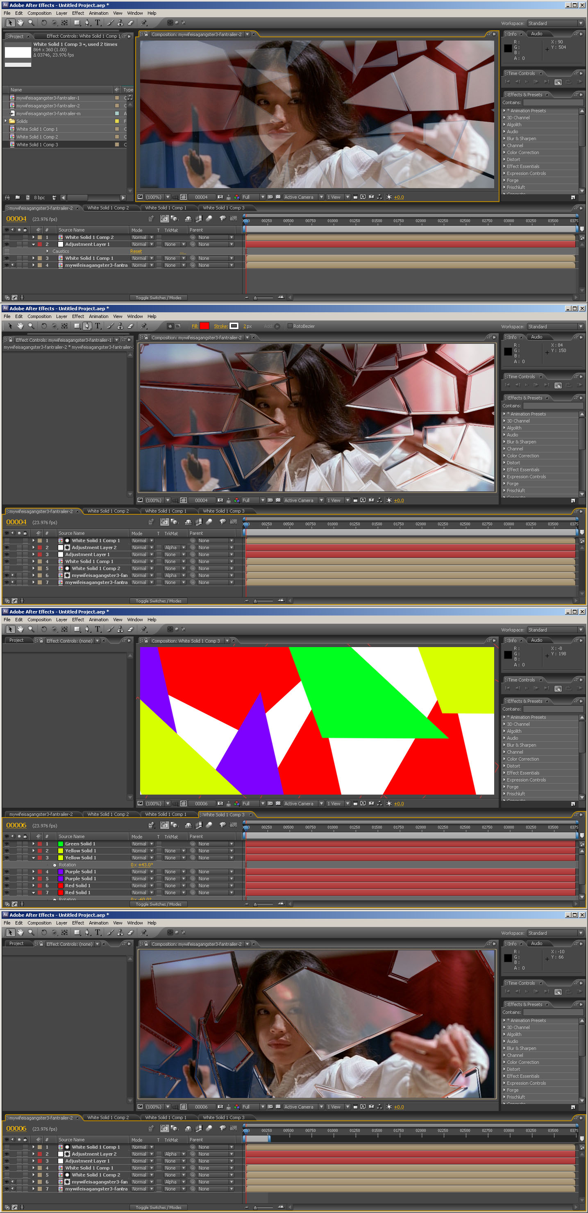Toggle Draft 3D icon in colored-solids timeline
Viewport: 588px width, 1213px height.
tap(174, 825)
